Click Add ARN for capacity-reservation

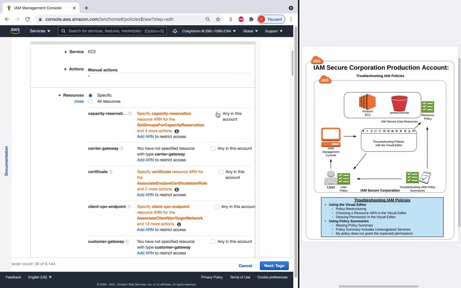coord(145,137)
